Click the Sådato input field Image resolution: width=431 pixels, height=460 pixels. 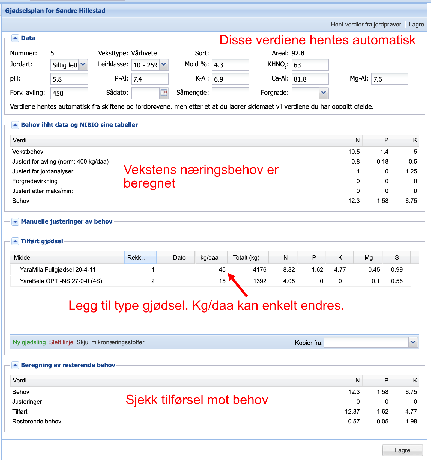coord(146,93)
